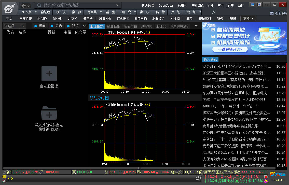289x185 pixels.
Task: Select the 沪深300期指 tab
Action: point(179,26)
